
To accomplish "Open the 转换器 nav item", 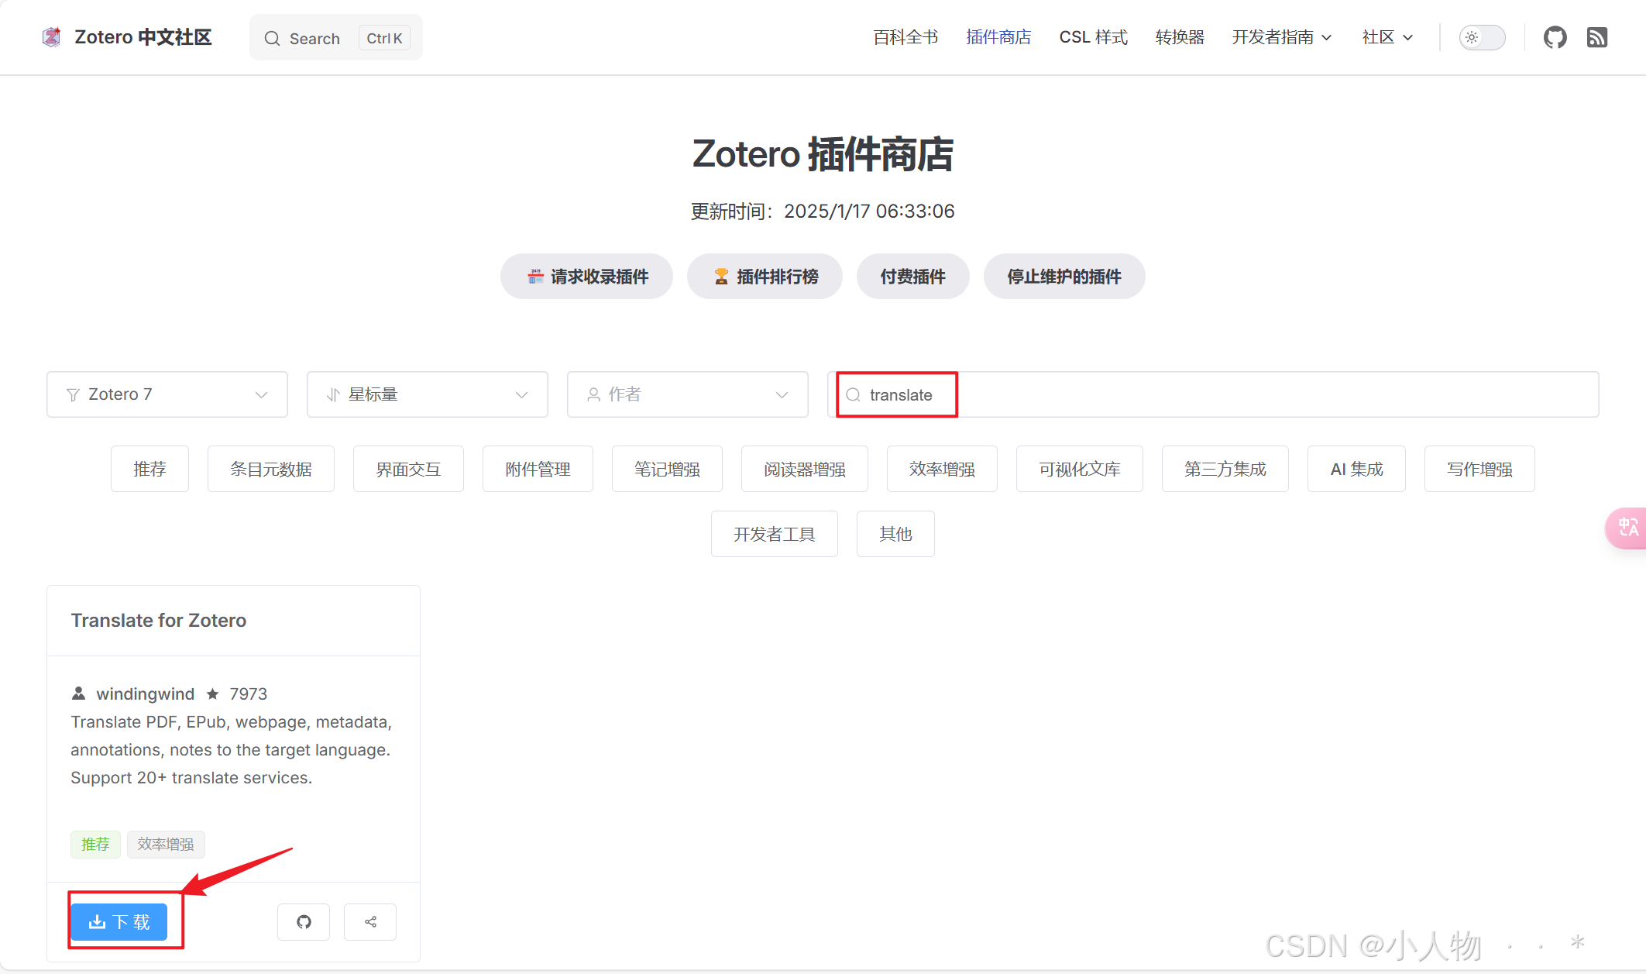I will [x=1180, y=37].
